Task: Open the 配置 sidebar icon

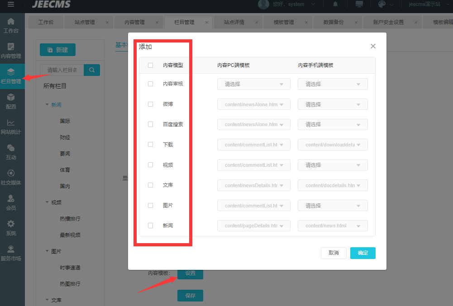Action: [11, 97]
